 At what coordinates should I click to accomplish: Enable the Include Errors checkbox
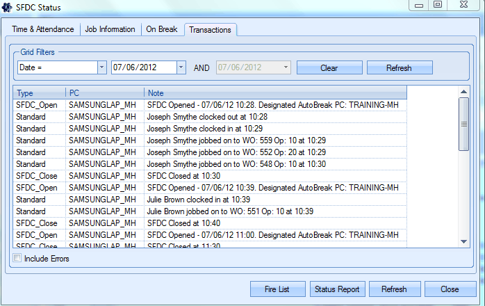pos(17,259)
